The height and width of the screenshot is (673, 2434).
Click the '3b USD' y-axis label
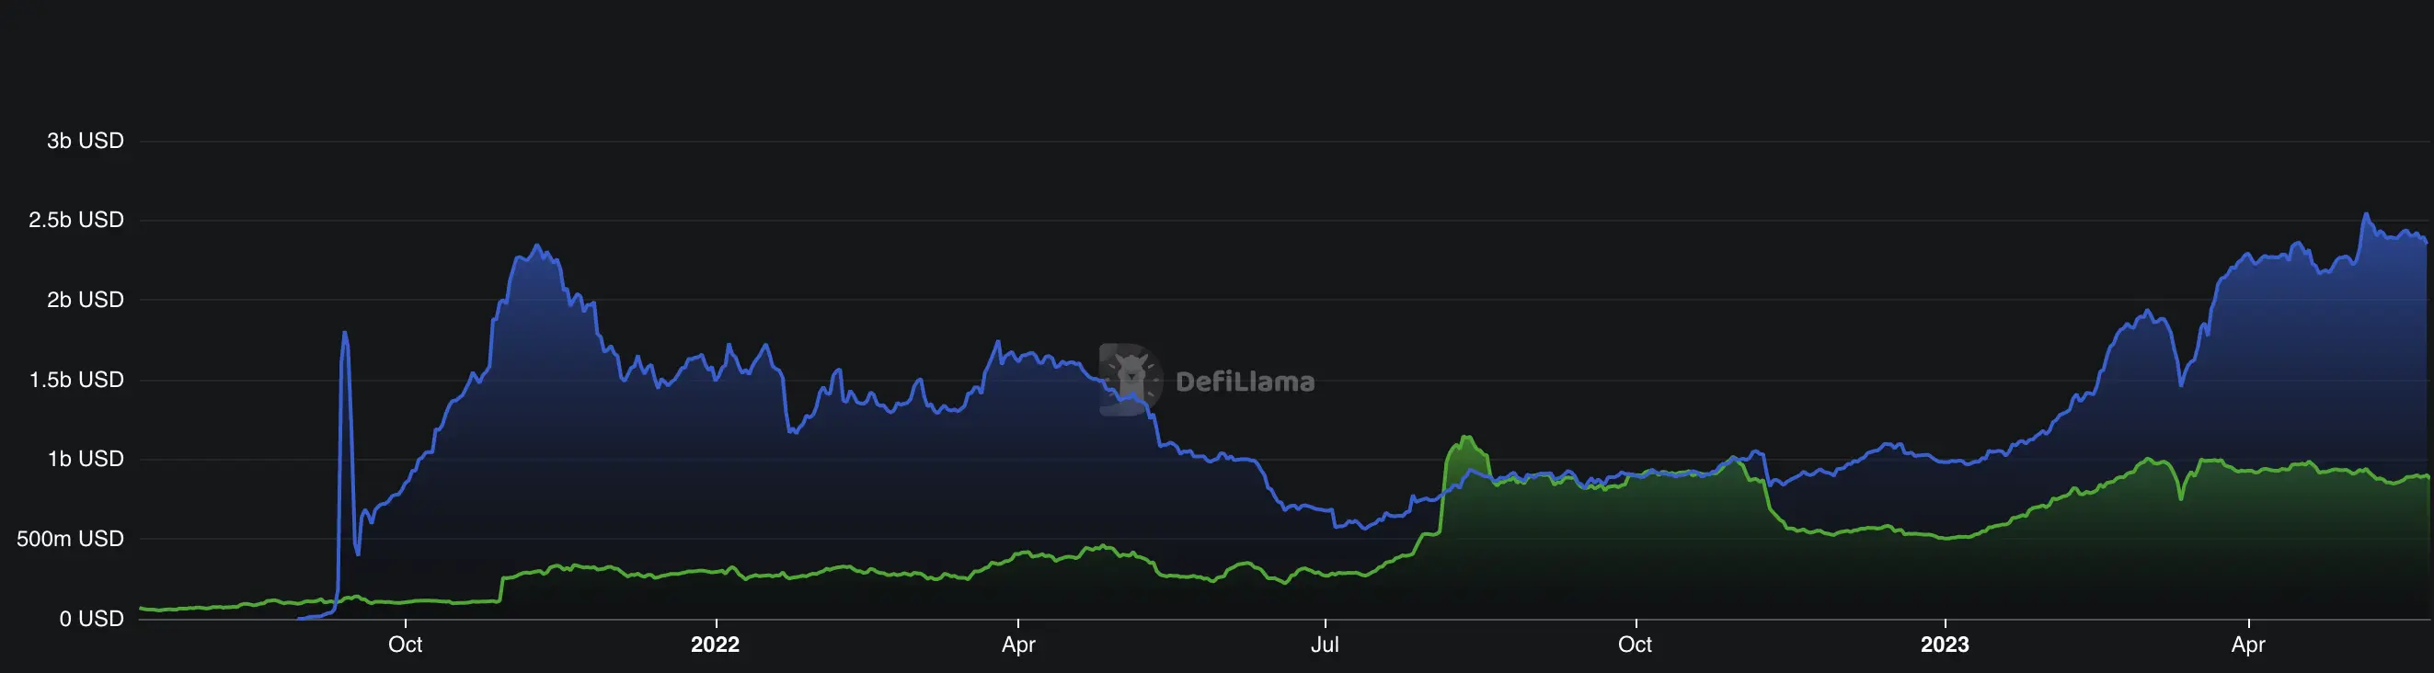tap(85, 141)
